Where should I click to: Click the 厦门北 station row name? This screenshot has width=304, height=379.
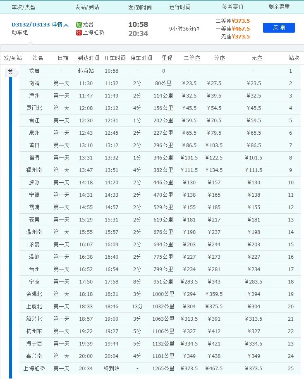34,108
